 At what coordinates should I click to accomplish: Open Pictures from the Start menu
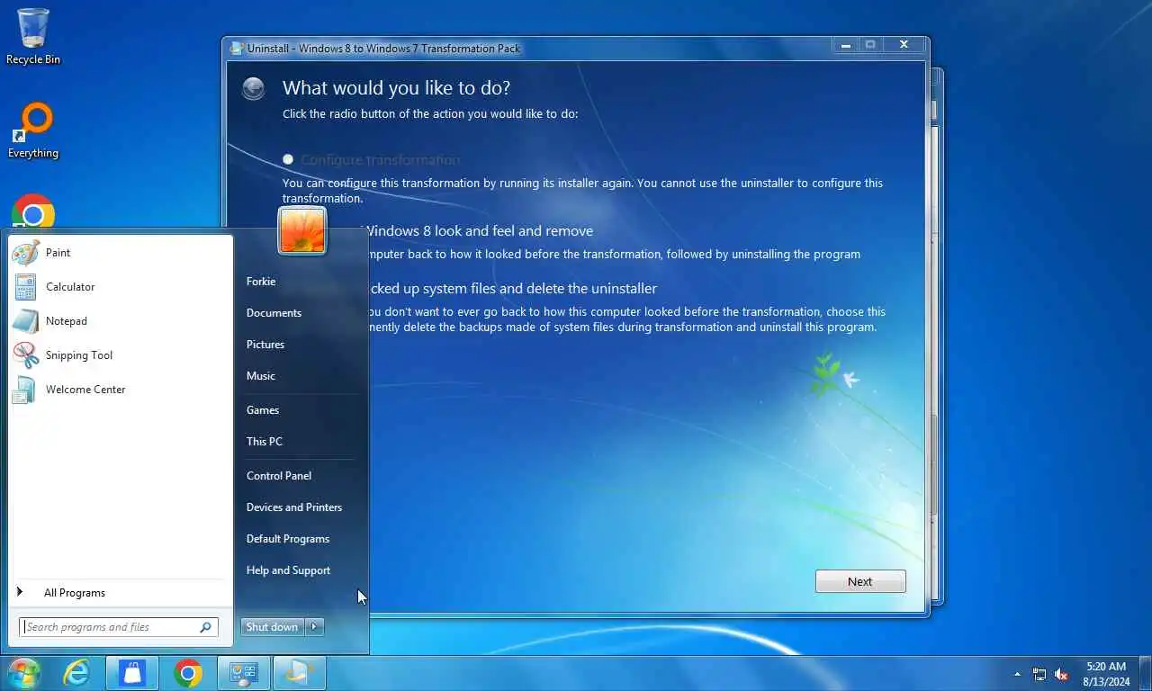pos(265,345)
